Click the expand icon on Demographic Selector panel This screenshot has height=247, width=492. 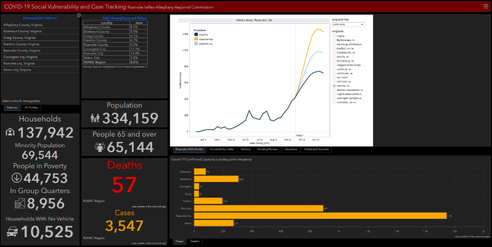click(78, 16)
